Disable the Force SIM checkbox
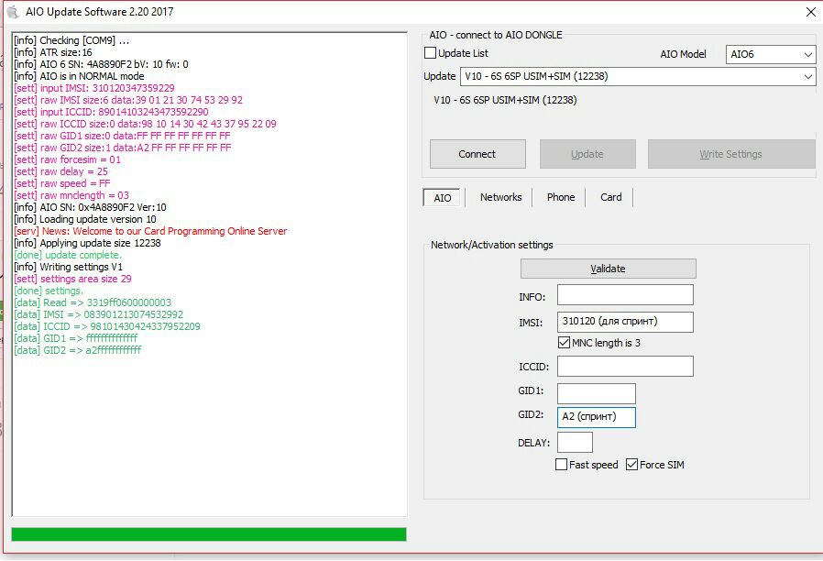The height and width of the screenshot is (561, 823). [631, 465]
